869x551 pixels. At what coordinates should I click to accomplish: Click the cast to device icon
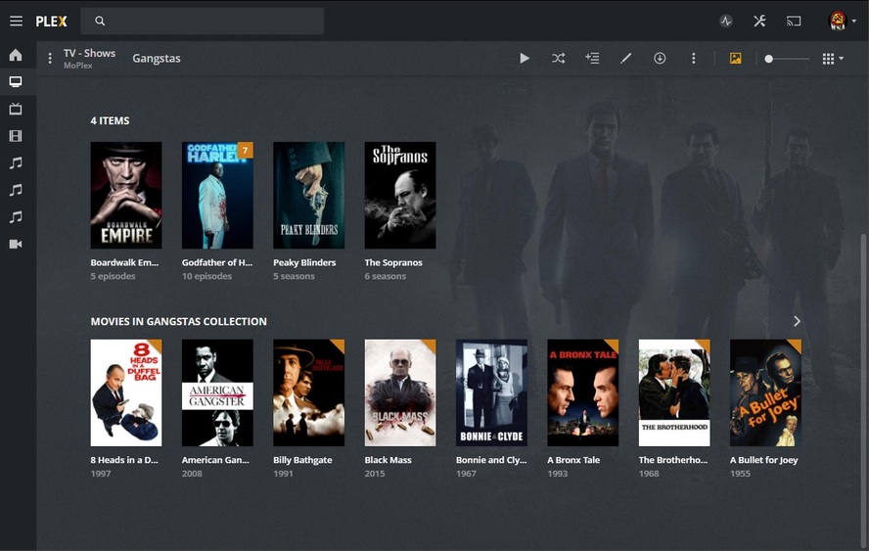pyautogui.click(x=794, y=22)
